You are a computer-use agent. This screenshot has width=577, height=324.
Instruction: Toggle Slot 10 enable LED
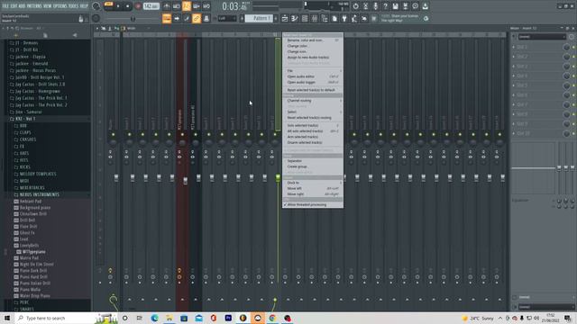[x=573, y=133]
